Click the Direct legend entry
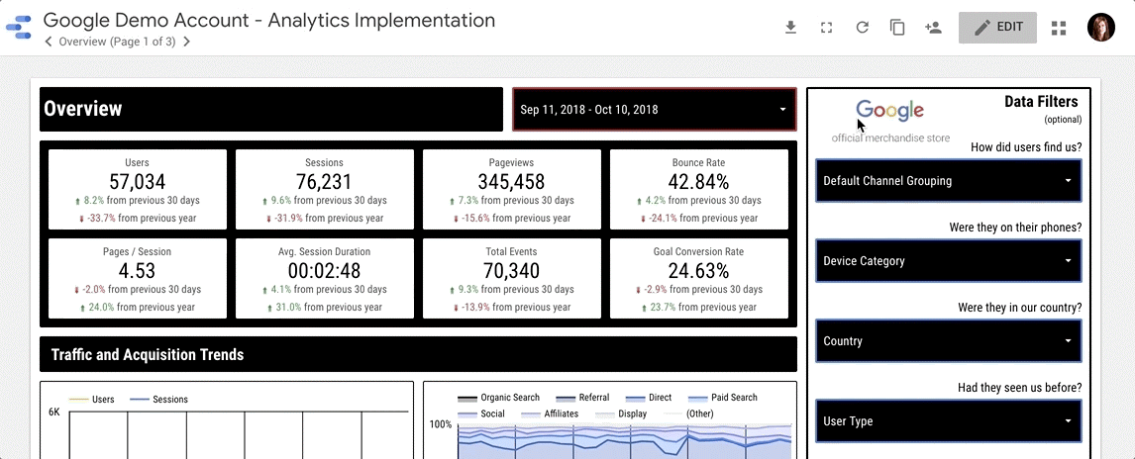 coord(649,398)
